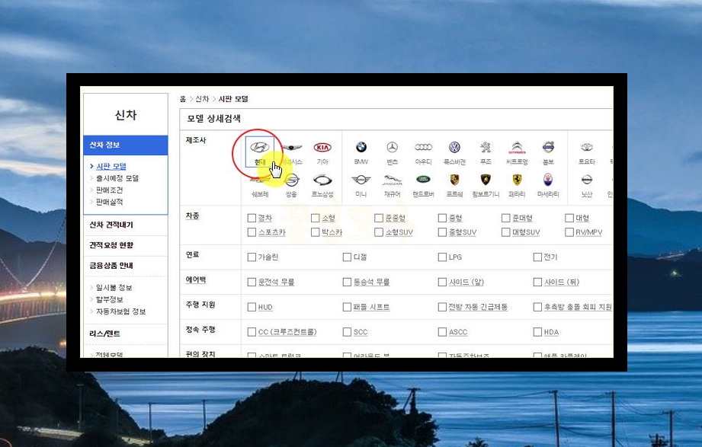Viewport: 702px width, 447px height.
Task: Open the 판매실적 sidebar link
Action: [x=109, y=202]
